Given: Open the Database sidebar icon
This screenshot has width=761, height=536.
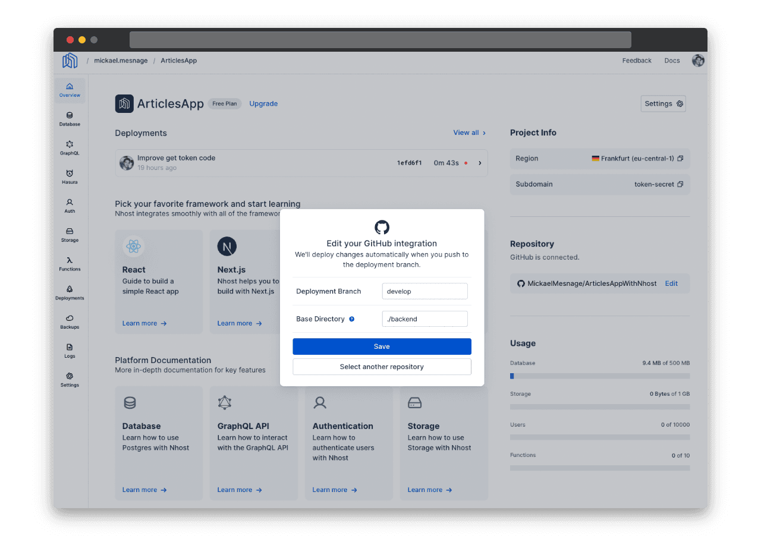Looking at the screenshot, I should pyautogui.click(x=70, y=119).
